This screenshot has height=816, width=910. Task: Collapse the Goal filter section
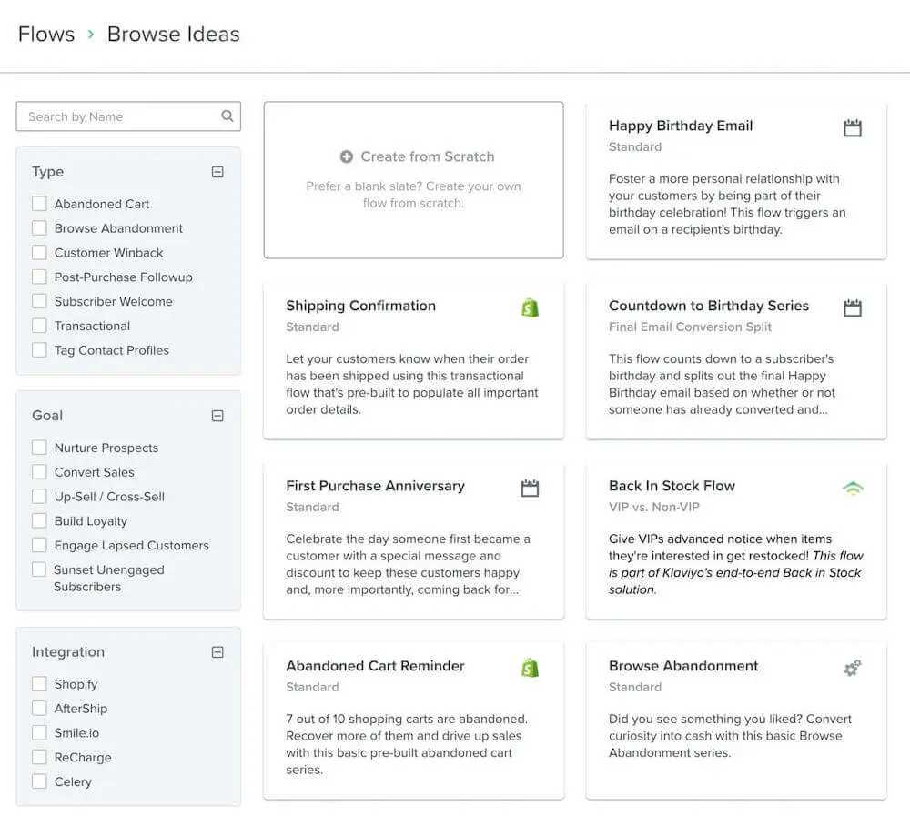pyautogui.click(x=217, y=416)
